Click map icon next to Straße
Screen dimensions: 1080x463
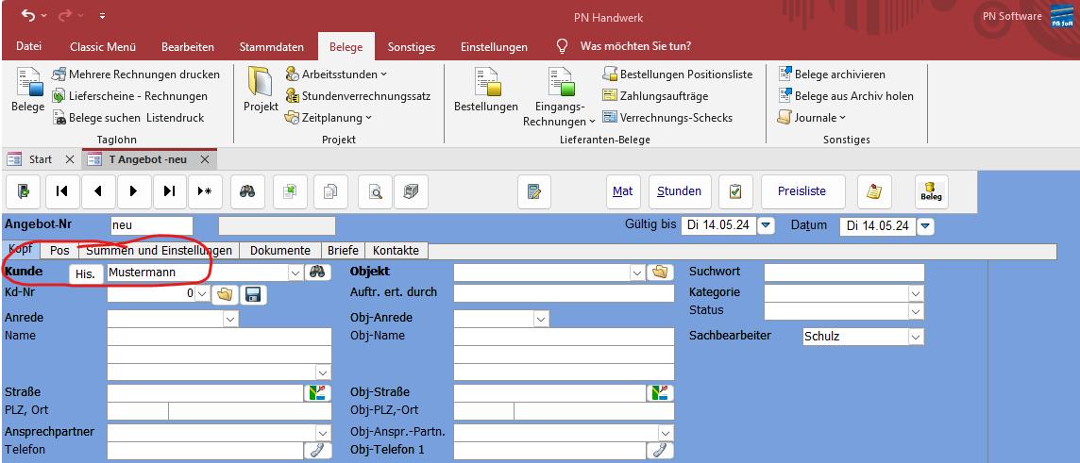point(317,392)
